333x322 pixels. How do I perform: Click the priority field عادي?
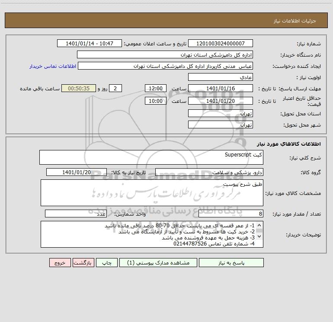pos(221,77)
